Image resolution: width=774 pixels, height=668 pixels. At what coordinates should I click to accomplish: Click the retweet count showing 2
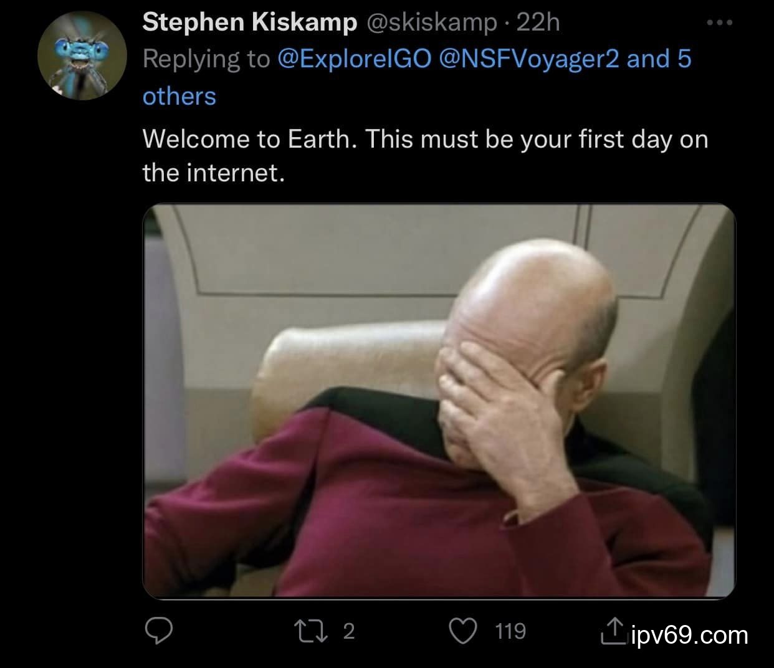(349, 631)
